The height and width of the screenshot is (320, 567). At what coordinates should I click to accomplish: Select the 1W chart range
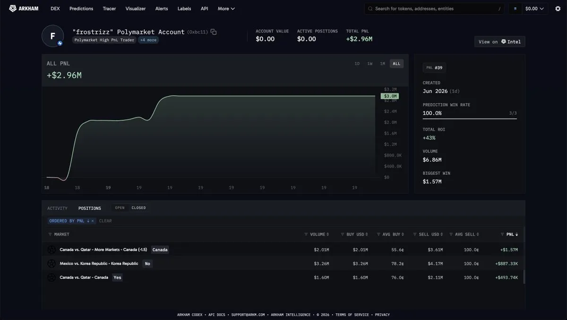click(370, 64)
